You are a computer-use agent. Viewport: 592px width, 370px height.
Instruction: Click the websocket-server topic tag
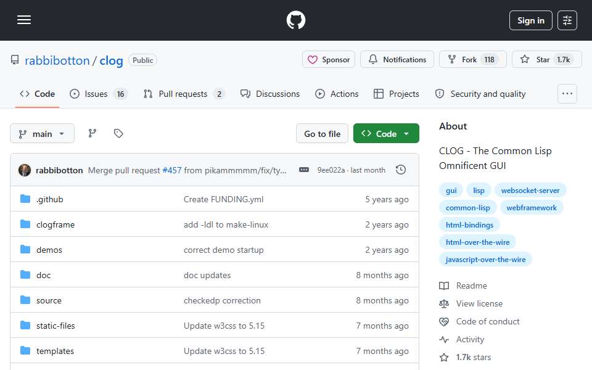click(530, 191)
